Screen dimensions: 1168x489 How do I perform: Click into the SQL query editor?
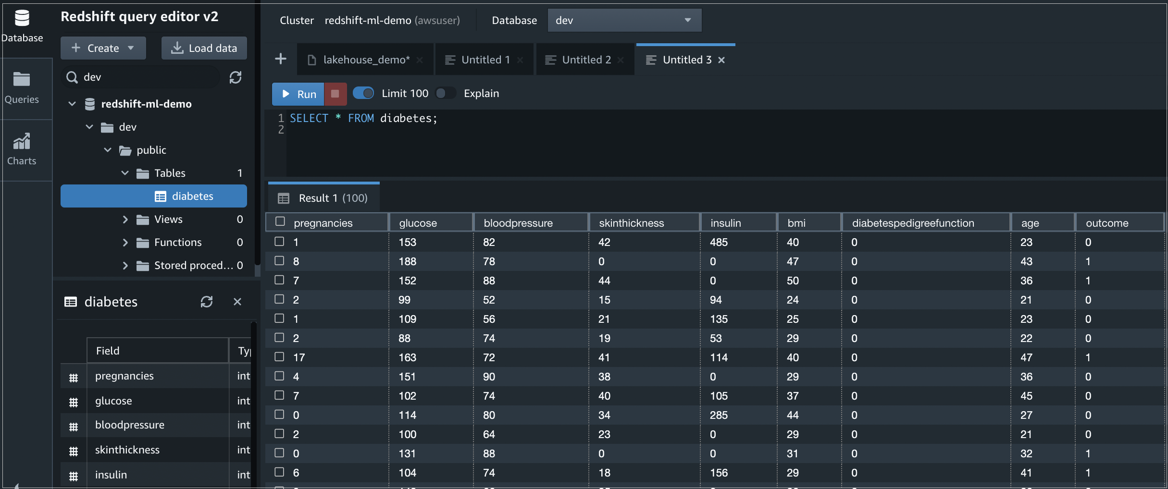click(726, 143)
